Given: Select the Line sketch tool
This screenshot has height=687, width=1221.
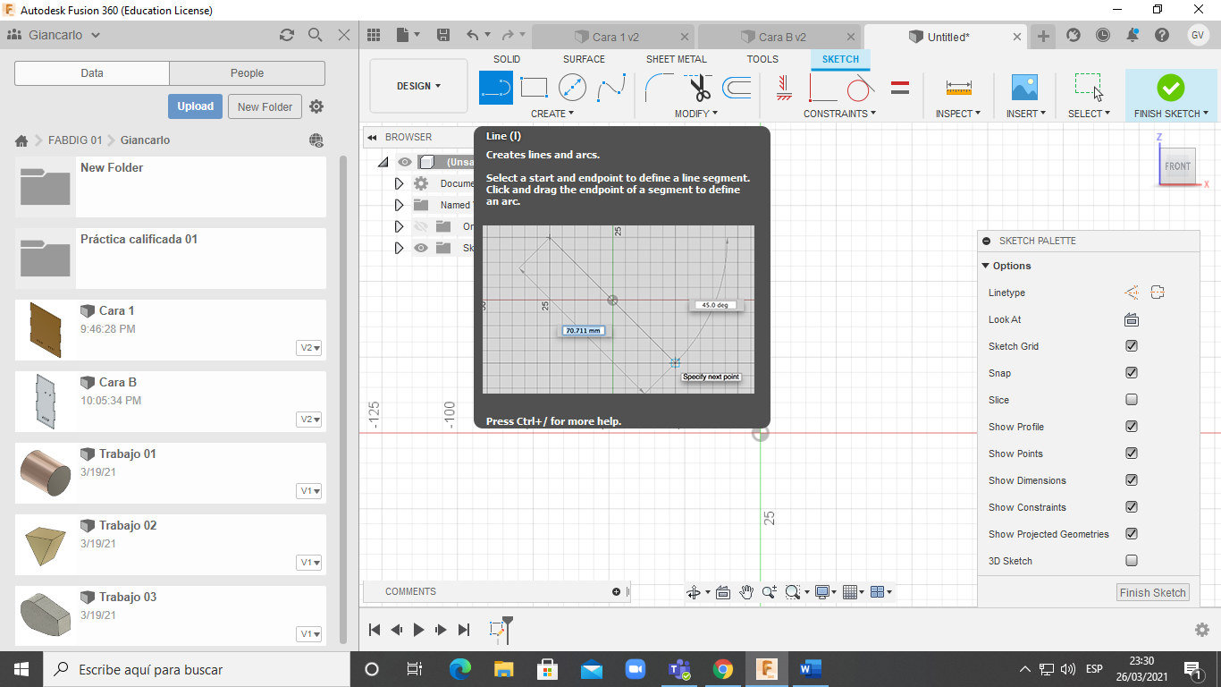Looking at the screenshot, I should (496, 88).
